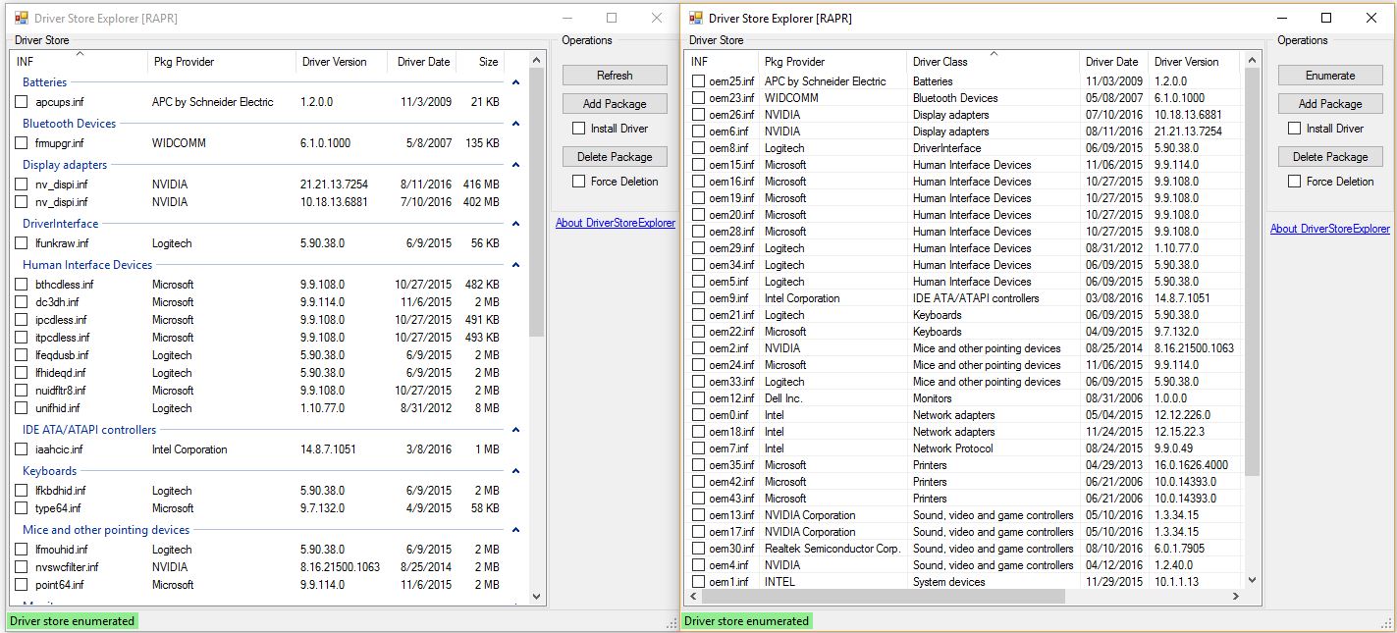Click the right list's horizontal scroll-right arrow
The width and height of the screenshot is (1397, 633).
[1236, 596]
